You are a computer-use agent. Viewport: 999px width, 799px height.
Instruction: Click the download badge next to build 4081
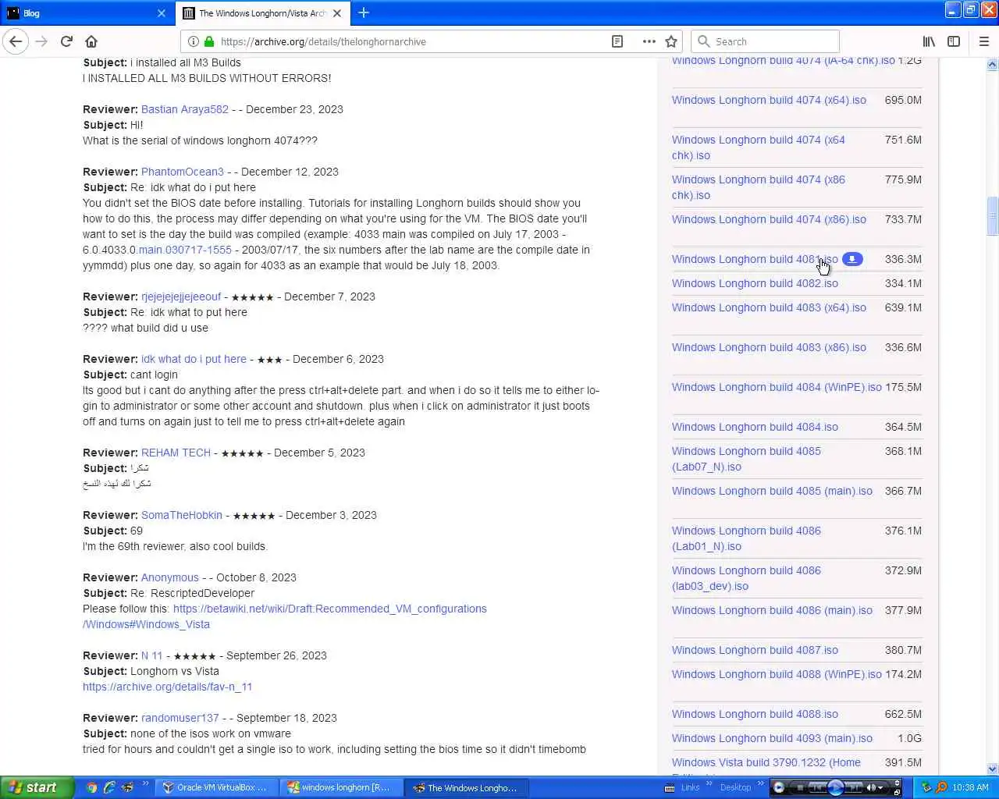click(x=853, y=259)
